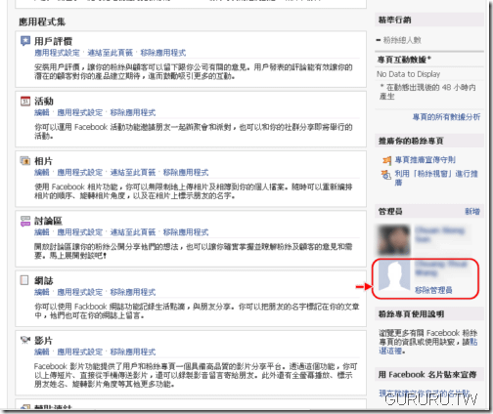Click 編輯 under 相片
Image resolution: width=493 pixels, height=414 pixels.
(42, 173)
